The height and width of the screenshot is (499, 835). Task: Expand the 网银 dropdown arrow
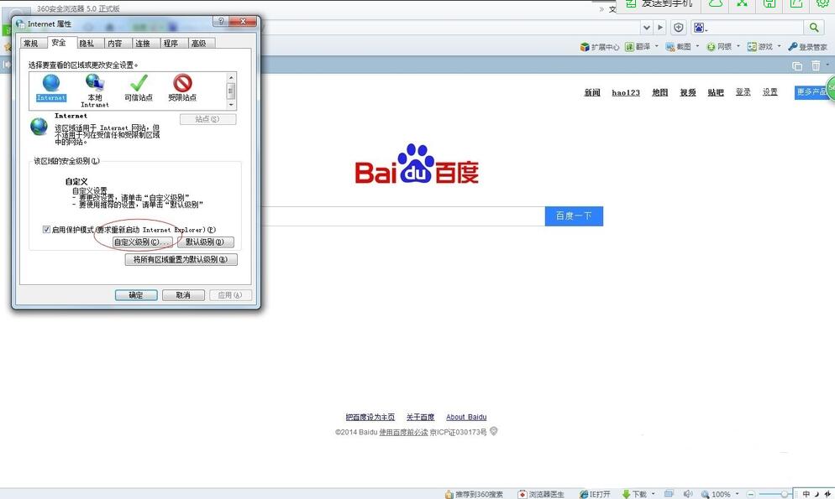(x=738, y=46)
